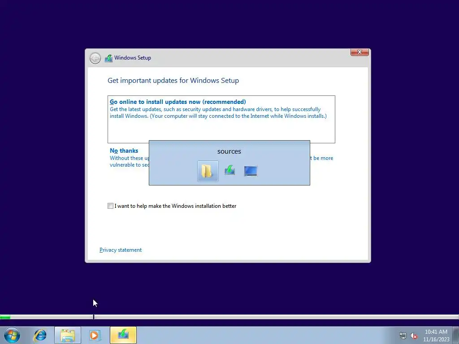The image size is (459, 344).
Task: Open the Windows Start menu
Action: [x=12, y=335]
